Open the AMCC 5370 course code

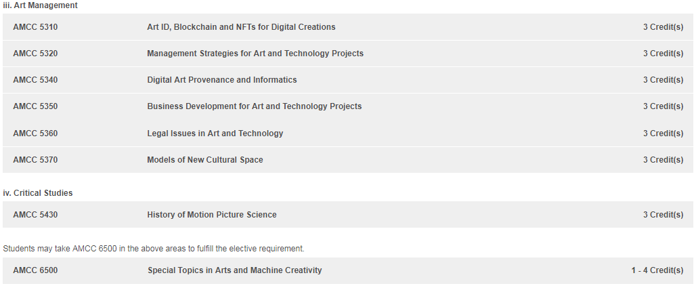[x=35, y=160]
